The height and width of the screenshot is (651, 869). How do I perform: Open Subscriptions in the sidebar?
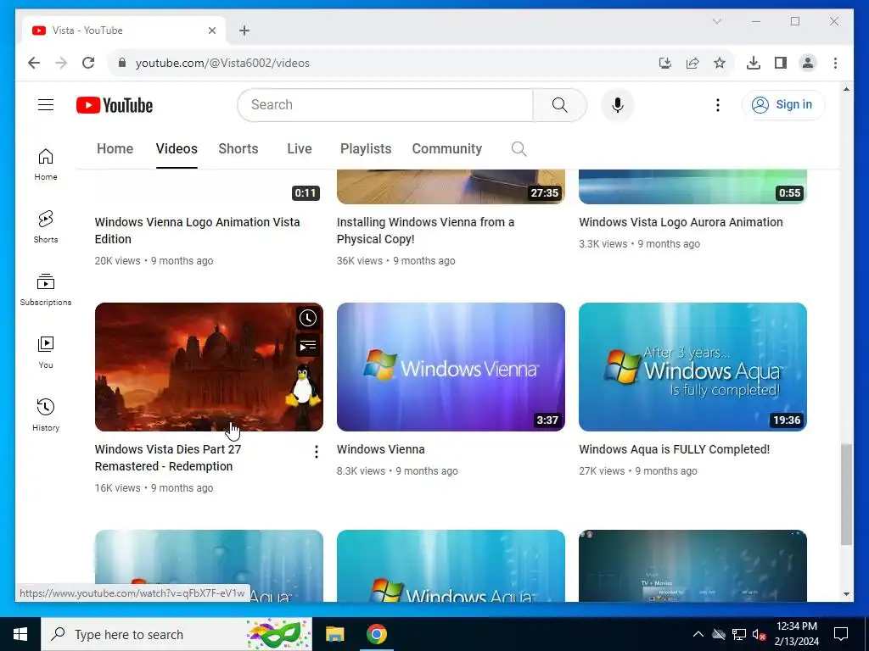(x=46, y=290)
